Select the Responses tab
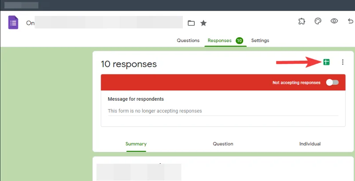The width and height of the screenshot is (355, 181). pyautogui.click(x=220, y=40)
